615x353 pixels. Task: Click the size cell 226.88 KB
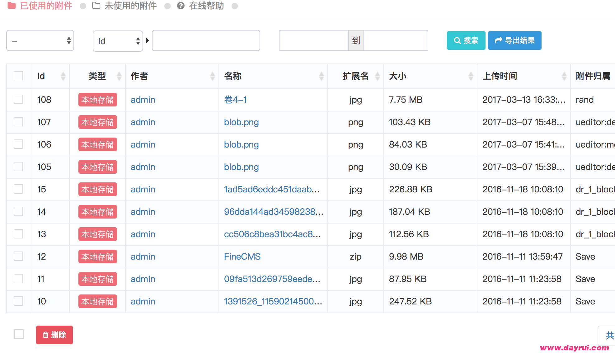(x=411, y=189)
